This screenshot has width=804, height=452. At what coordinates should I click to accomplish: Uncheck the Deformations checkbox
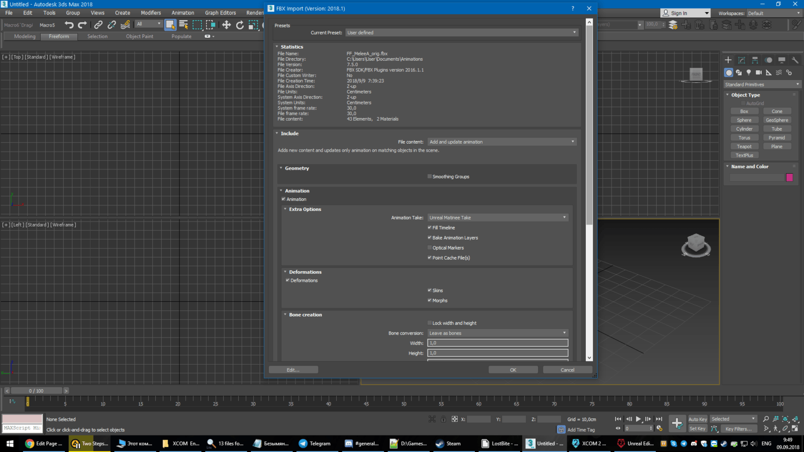(287, 280)
